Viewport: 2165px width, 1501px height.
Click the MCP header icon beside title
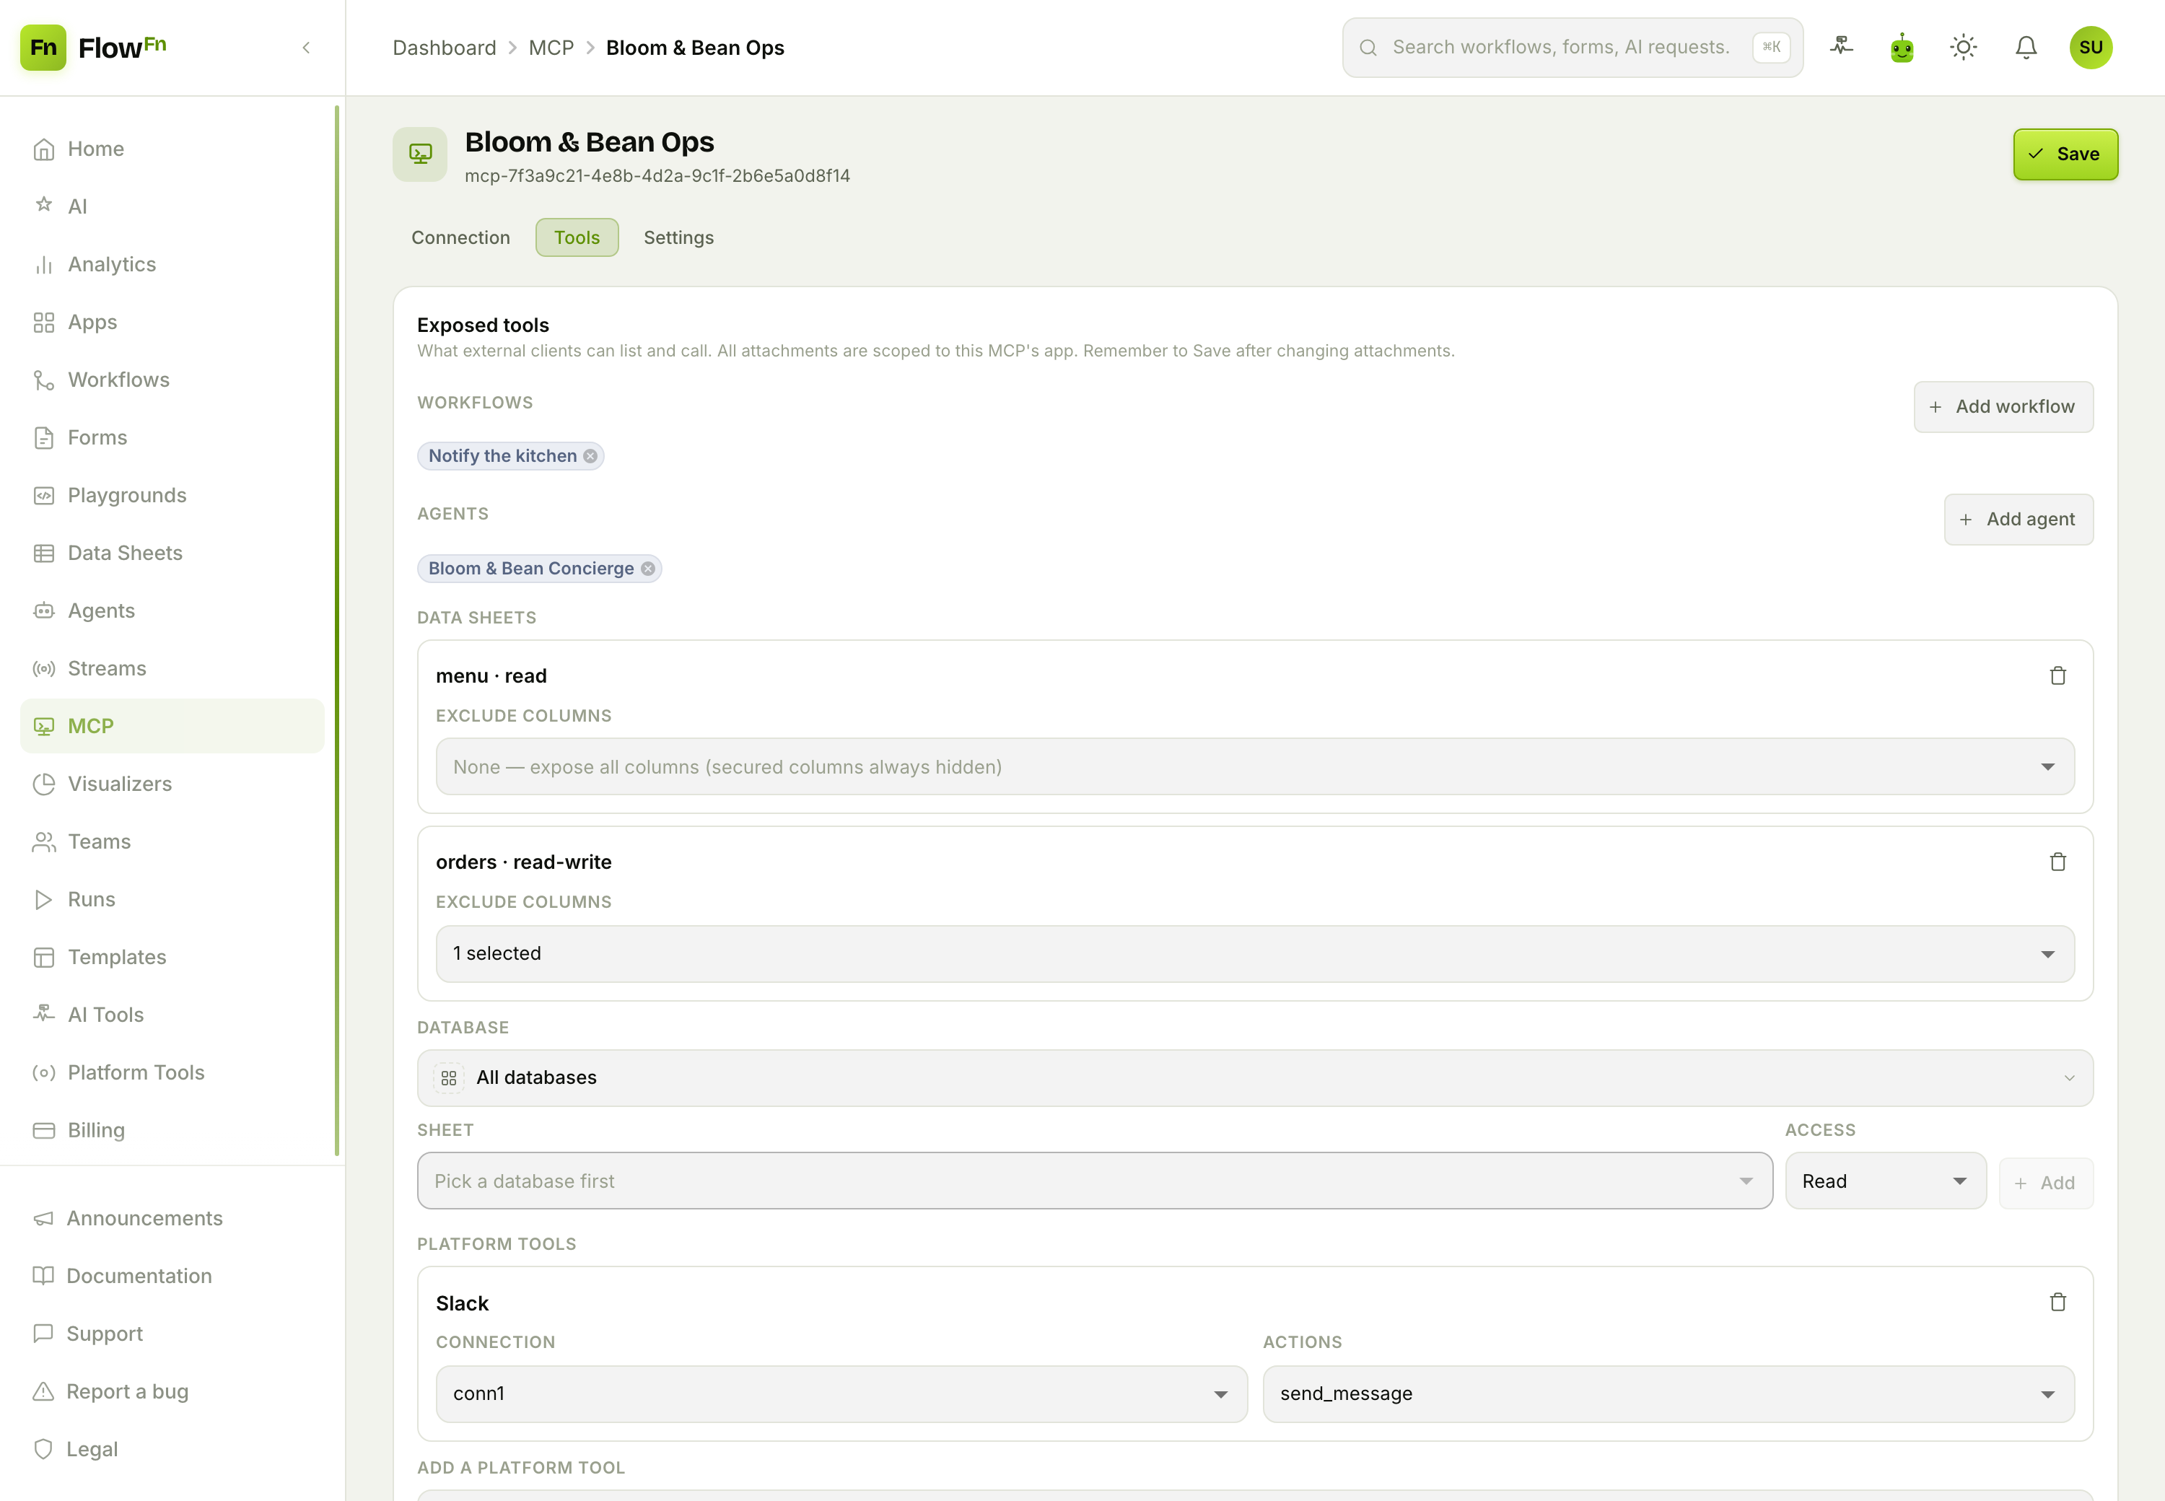[419, 154]
